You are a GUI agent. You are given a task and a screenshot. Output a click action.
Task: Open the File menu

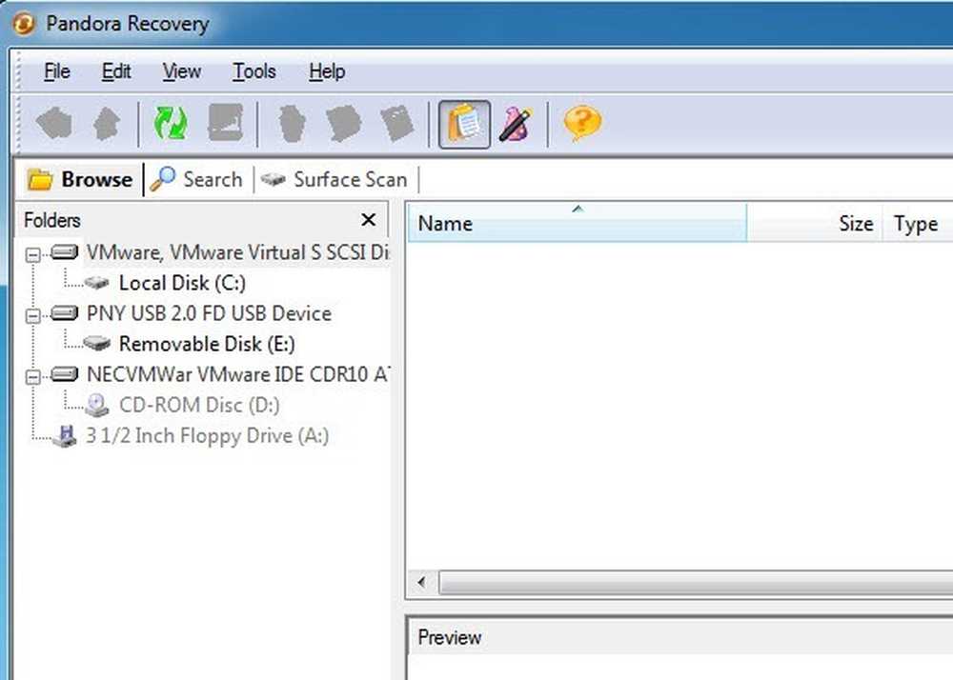point(57,71)
